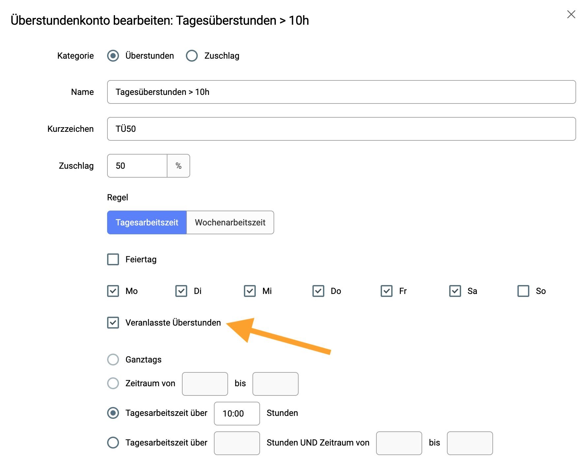Screen dimensions: 586x464
Task: Click the Zeitraum bis end time field
Action: (x=276, y=384)
